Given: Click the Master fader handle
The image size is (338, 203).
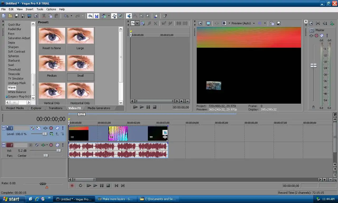Looking at the screenshot, I should [313, 65].
